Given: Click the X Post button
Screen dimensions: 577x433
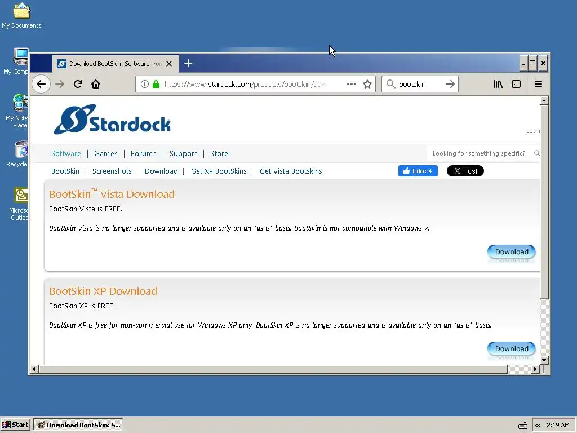Looking at the screenshot, I should click(465, 171).
